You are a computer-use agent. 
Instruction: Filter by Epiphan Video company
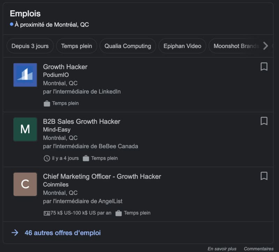(x=182, y=46)
